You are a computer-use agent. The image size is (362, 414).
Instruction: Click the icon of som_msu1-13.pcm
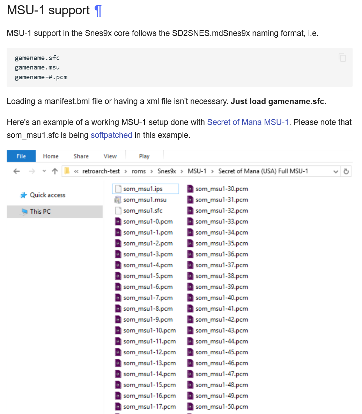[x=118, y=363]
